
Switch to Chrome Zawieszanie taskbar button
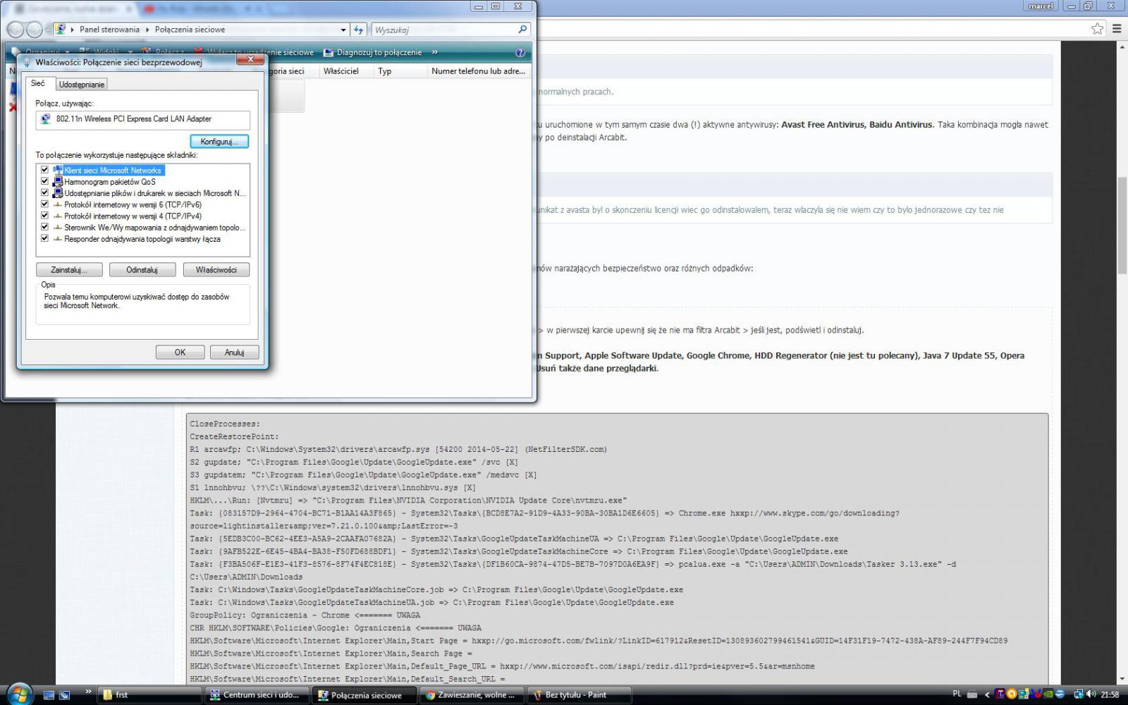pos(472,694)
